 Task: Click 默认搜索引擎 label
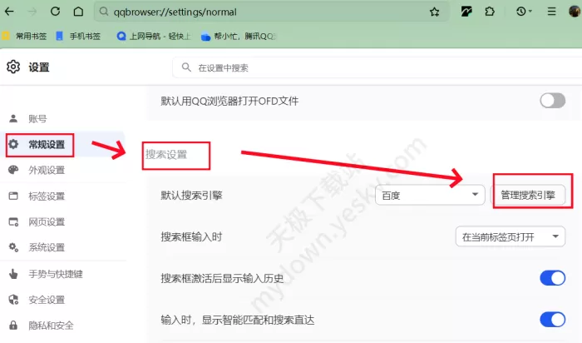click(191, 195)
